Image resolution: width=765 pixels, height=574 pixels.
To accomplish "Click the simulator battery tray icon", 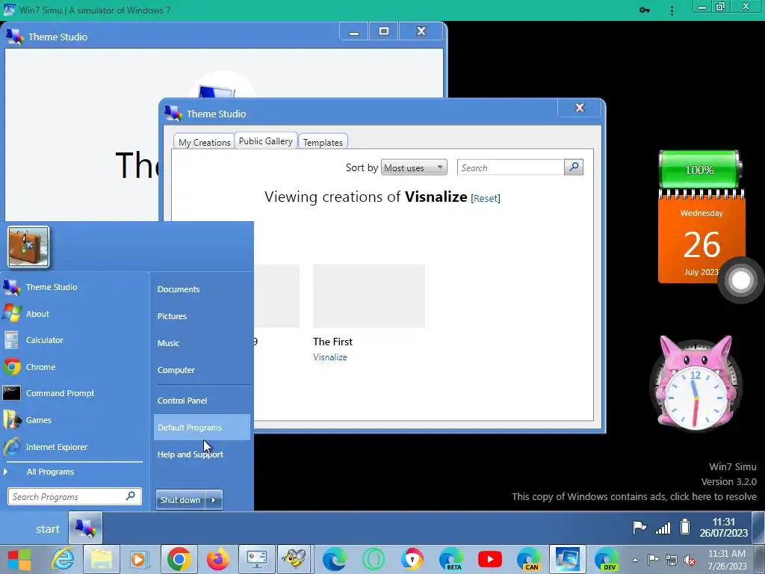I will [x=685, y=527].
